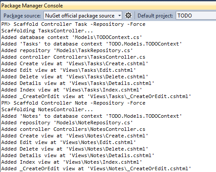Open the Default project TODO selector
Image resolution: width=216 pixels, height=172 pixels.
[196, 15]
